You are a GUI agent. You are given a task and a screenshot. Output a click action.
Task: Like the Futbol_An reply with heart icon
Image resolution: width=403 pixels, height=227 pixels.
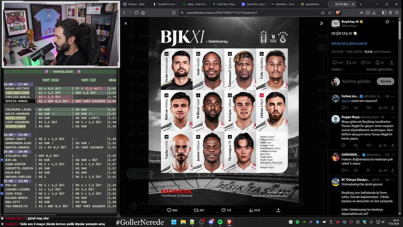pyautogui.click(x=368, y=108)
